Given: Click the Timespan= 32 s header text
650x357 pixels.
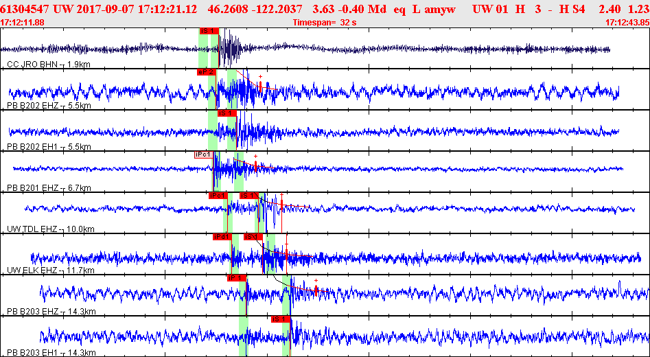Looking at the screenshot, I should 325,23.
